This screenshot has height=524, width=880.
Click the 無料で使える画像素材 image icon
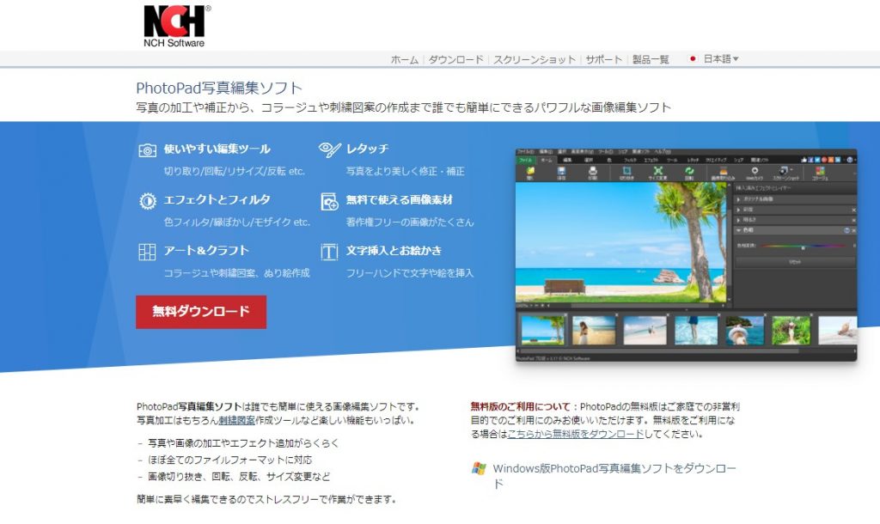point(329,201)
